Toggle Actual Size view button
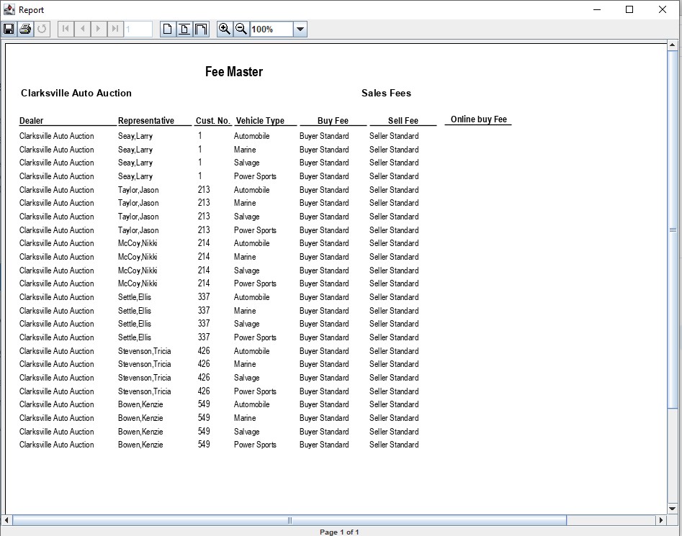The height and width of the screenshot is (536, 682). click(168, 29)
